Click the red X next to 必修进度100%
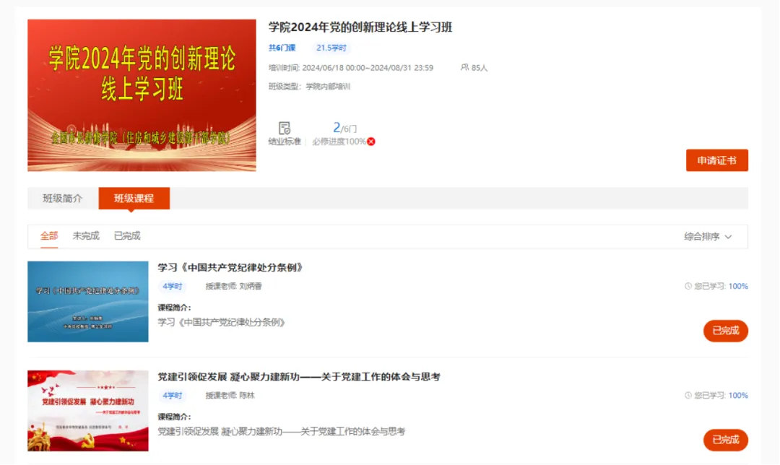 point(371,142)
